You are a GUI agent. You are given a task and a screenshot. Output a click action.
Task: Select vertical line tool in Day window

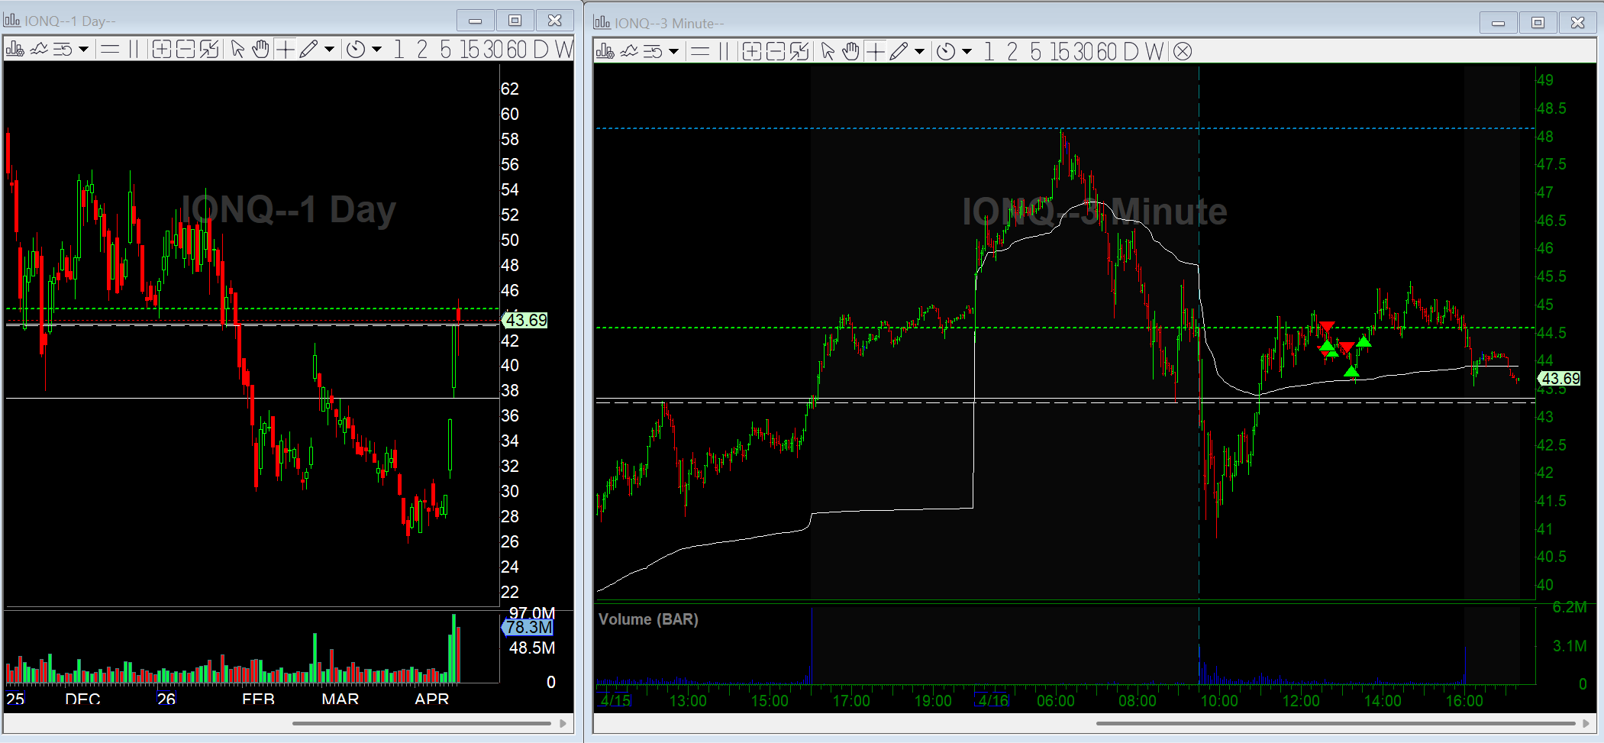(134, 50)
